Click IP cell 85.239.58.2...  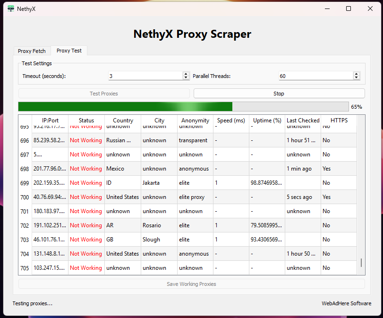click(50, 140)
